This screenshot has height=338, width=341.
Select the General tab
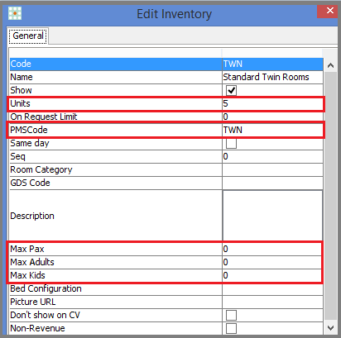coord(28,36)
